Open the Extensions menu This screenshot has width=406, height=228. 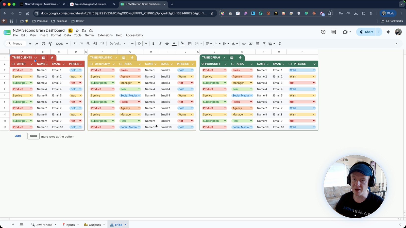(x=105, y=35)
